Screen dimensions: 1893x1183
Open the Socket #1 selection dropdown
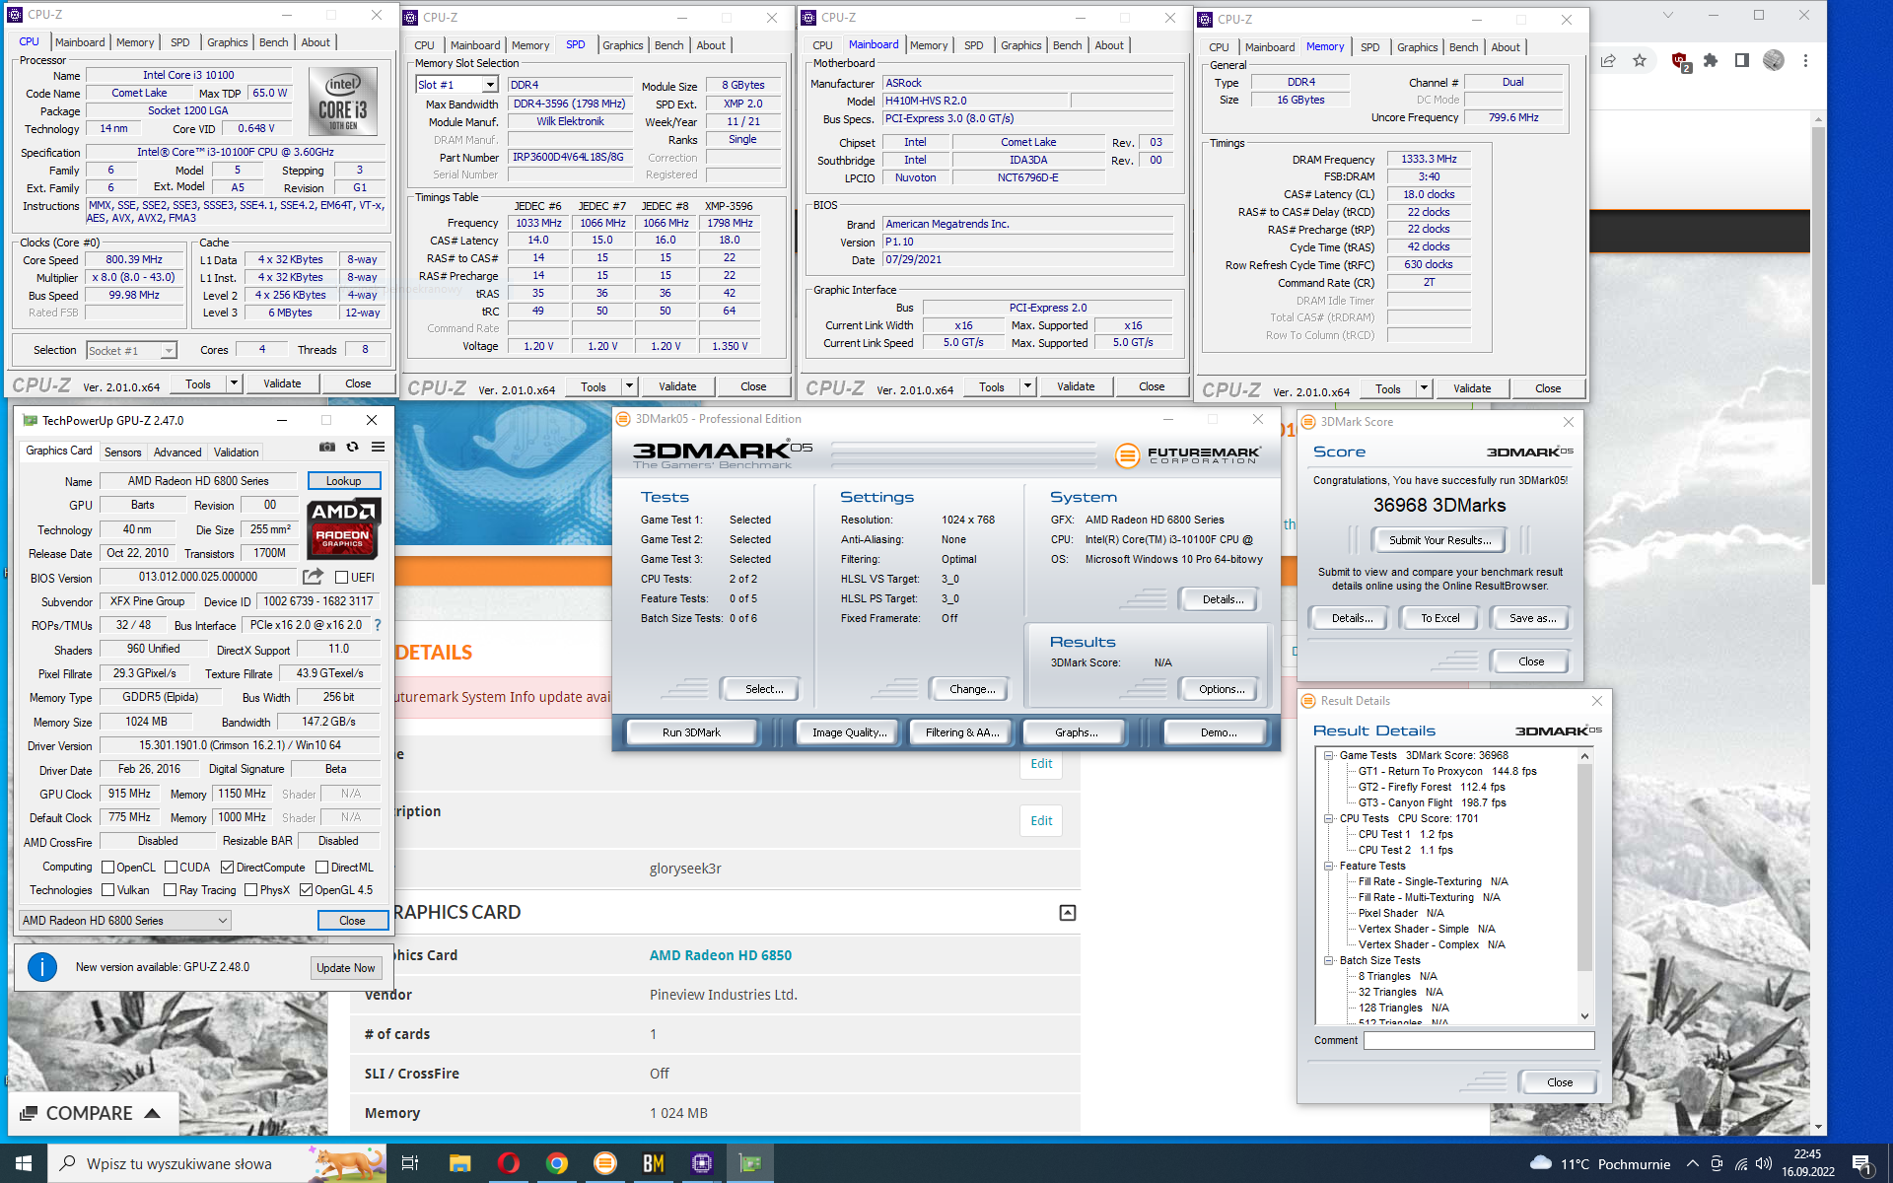[x=131, y=351]
